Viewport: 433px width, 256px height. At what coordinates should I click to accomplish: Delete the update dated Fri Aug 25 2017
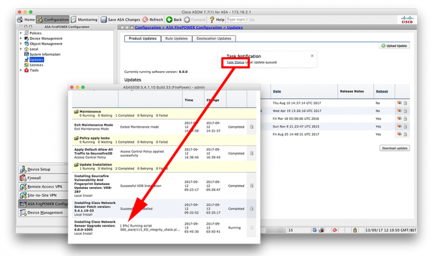pyautogui.click(x=405, y=134)
